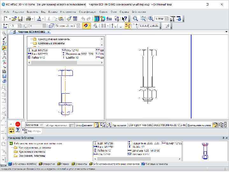The height and width of the screenshot is (172, 229).
Task: Toggle the second insertion method icon
Action: pos(103,125)
